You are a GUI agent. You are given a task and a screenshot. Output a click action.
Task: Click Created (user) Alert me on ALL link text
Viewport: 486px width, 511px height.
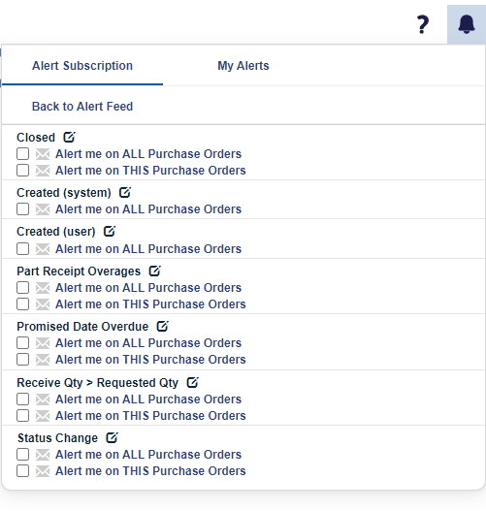[148, 248]
